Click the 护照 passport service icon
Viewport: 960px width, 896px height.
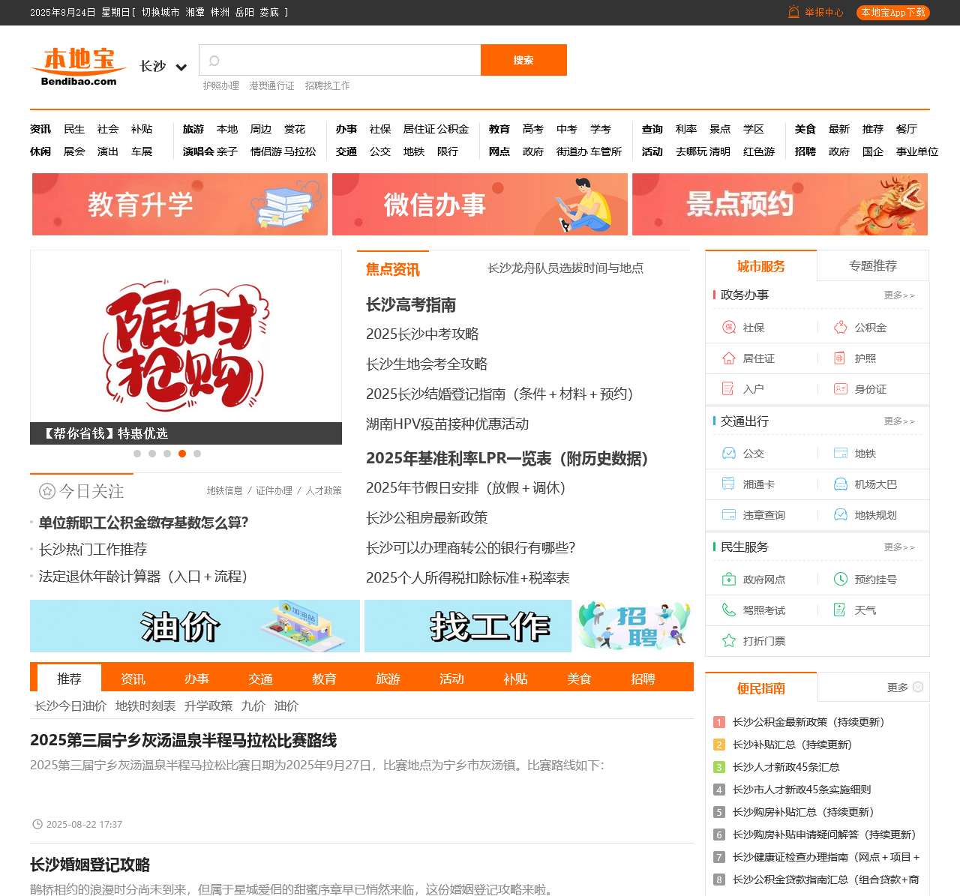click(838, 358)
